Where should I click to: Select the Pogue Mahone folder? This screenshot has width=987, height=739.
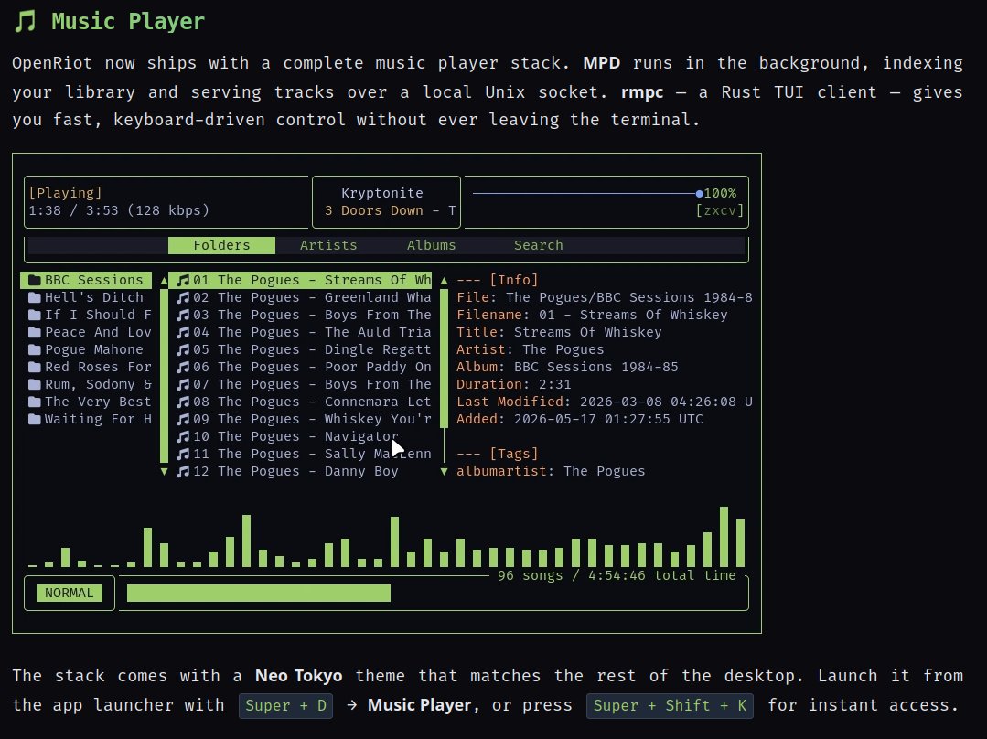(x=86, y=349)
